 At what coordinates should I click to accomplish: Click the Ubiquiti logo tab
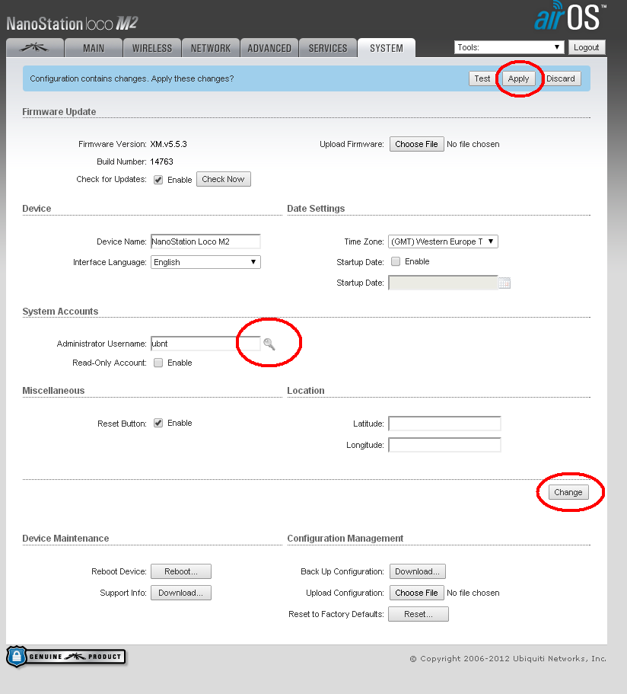34,47
